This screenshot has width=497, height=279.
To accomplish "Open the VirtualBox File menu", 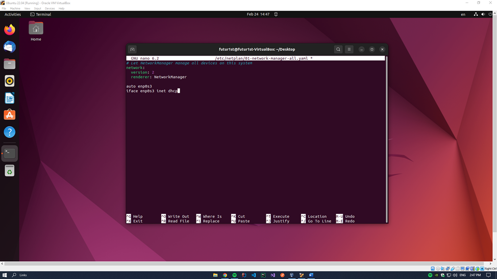I will (x=4, y=9).
